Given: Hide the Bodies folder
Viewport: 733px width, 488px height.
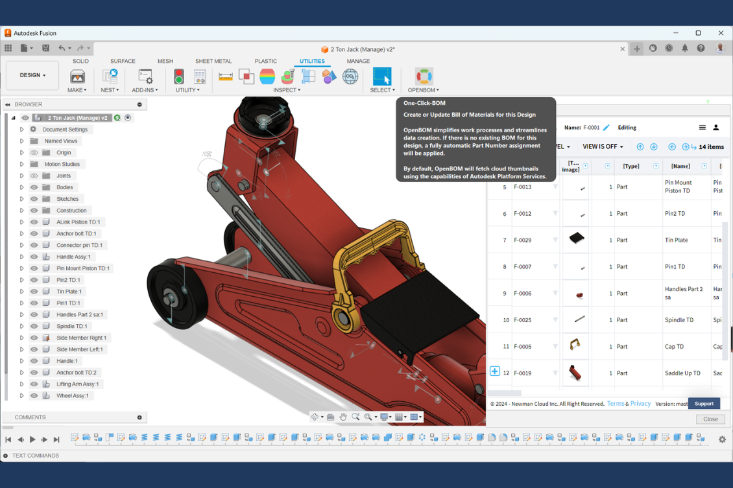Looking at the screenshot, I should click(x=34, y=187).
